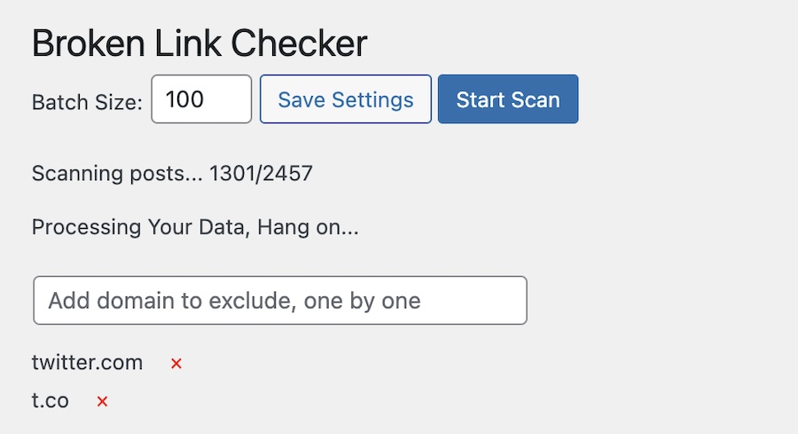Click the red X next to t.co
The image size is (798, 434).
[x=102, y=401]
